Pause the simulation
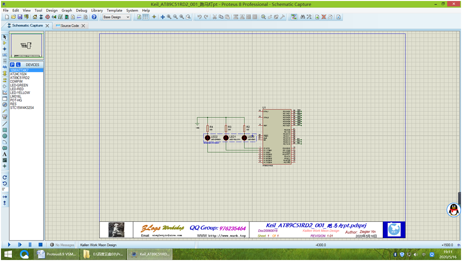Screen dimensions: 462x261 pyautogui.click(x=30, y=245)
